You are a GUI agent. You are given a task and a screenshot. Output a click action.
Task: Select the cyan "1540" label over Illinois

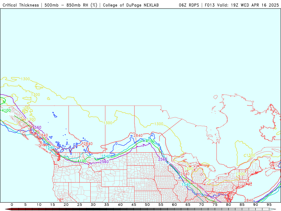[x=186, y=184]
